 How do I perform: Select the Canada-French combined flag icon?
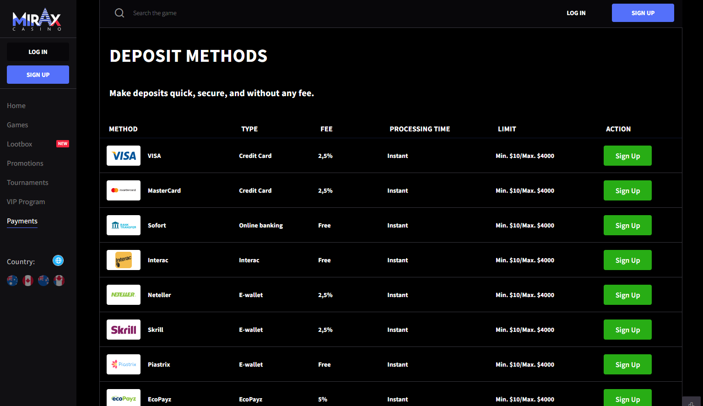[x=59, y=281]
